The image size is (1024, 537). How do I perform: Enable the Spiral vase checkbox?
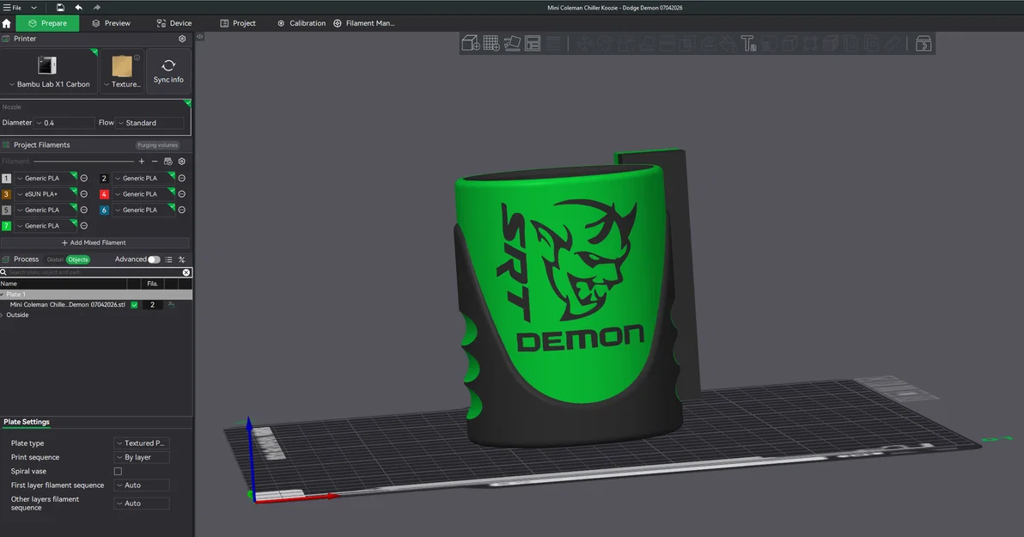pos(119,471)
